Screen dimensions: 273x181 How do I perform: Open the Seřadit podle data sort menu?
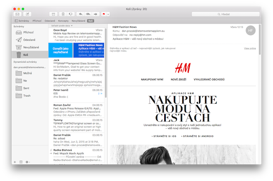(x=62, y=26)
